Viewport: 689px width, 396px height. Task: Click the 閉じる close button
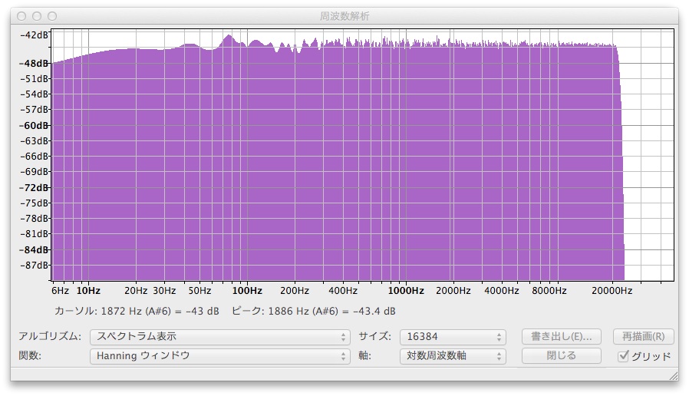pos(561,355)
